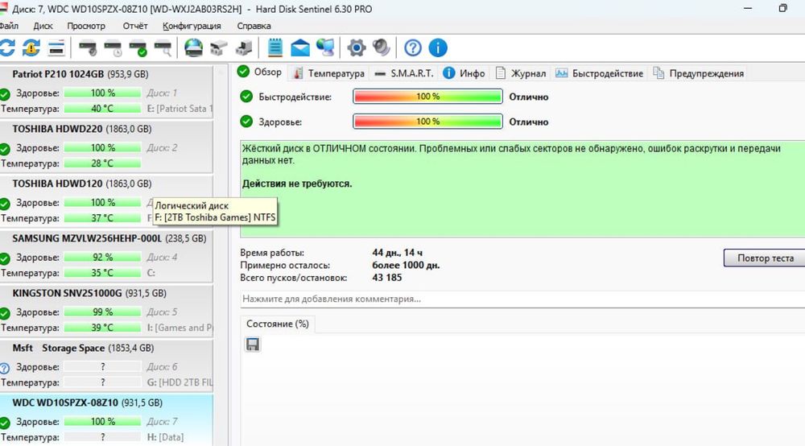Click the refresh icon with warning triangle

31,47
